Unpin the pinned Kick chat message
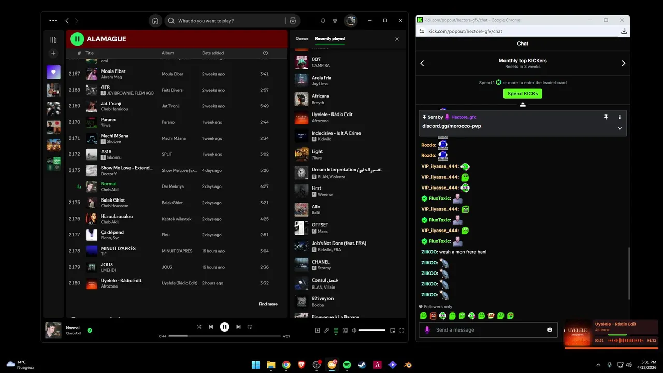Viewport: 663px width, 373px height. tap(606, 117)
